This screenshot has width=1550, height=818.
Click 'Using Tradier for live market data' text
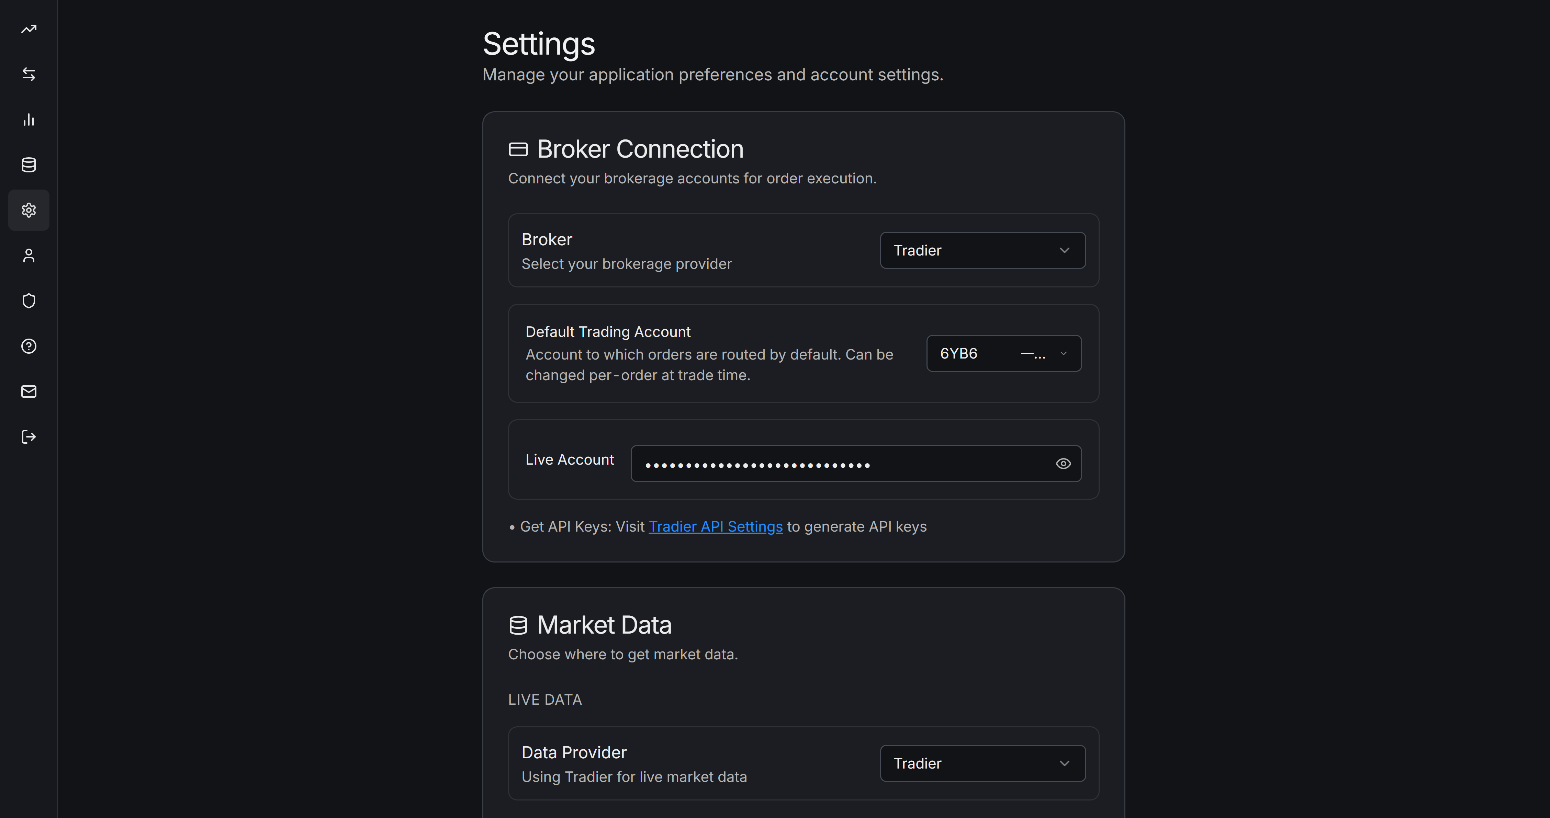(x=634, y=777)
